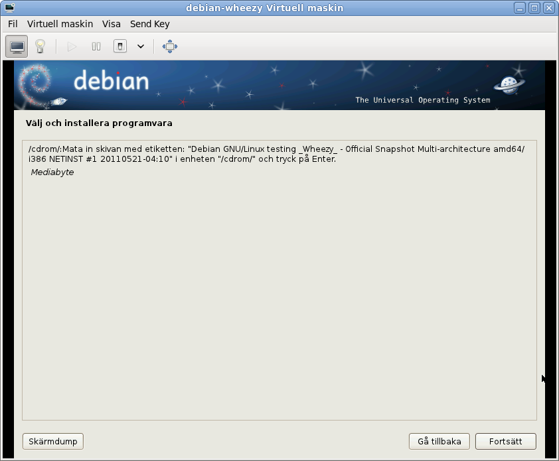The image size is (559, 461).
Task: Click the planet icon in the banner
Action: coord(509,85)
